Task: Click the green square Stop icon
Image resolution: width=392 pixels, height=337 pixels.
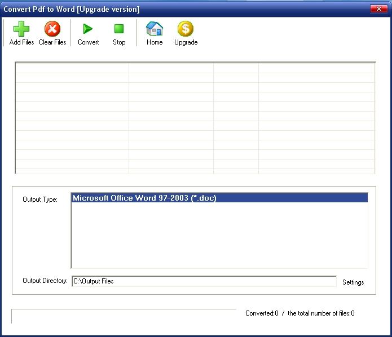Action: pos(119,29)
